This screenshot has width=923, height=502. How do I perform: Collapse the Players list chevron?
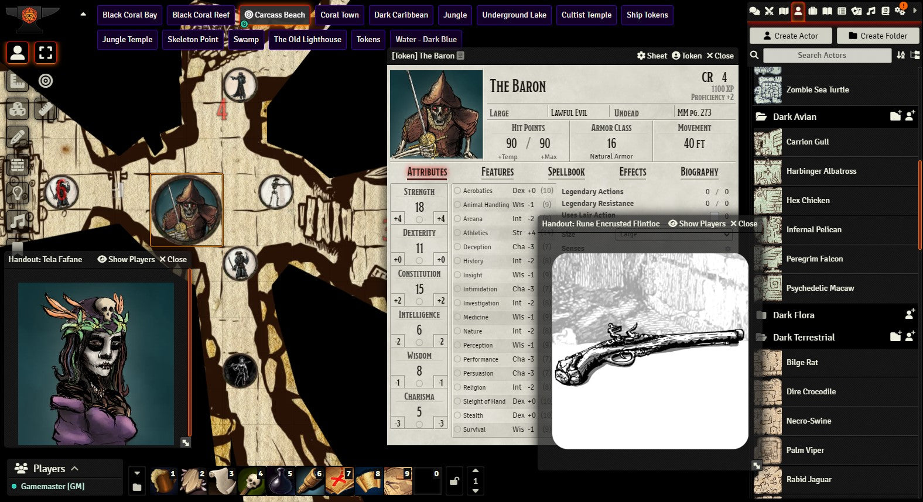(74, 468)
